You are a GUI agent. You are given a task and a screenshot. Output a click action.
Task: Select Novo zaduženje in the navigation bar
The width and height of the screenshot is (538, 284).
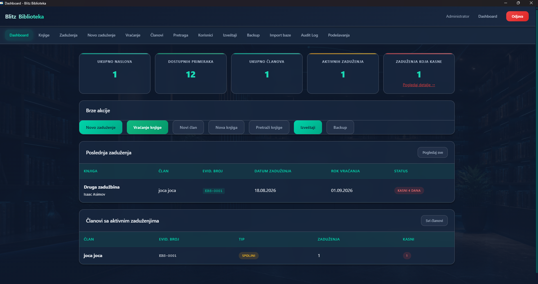pos(101,35)
